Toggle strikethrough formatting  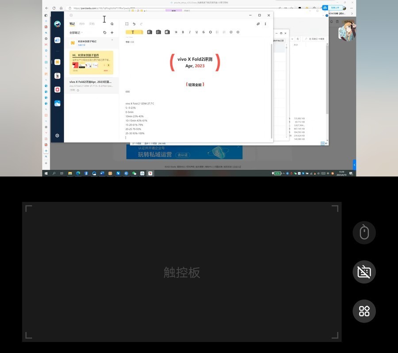coord(203,32)
